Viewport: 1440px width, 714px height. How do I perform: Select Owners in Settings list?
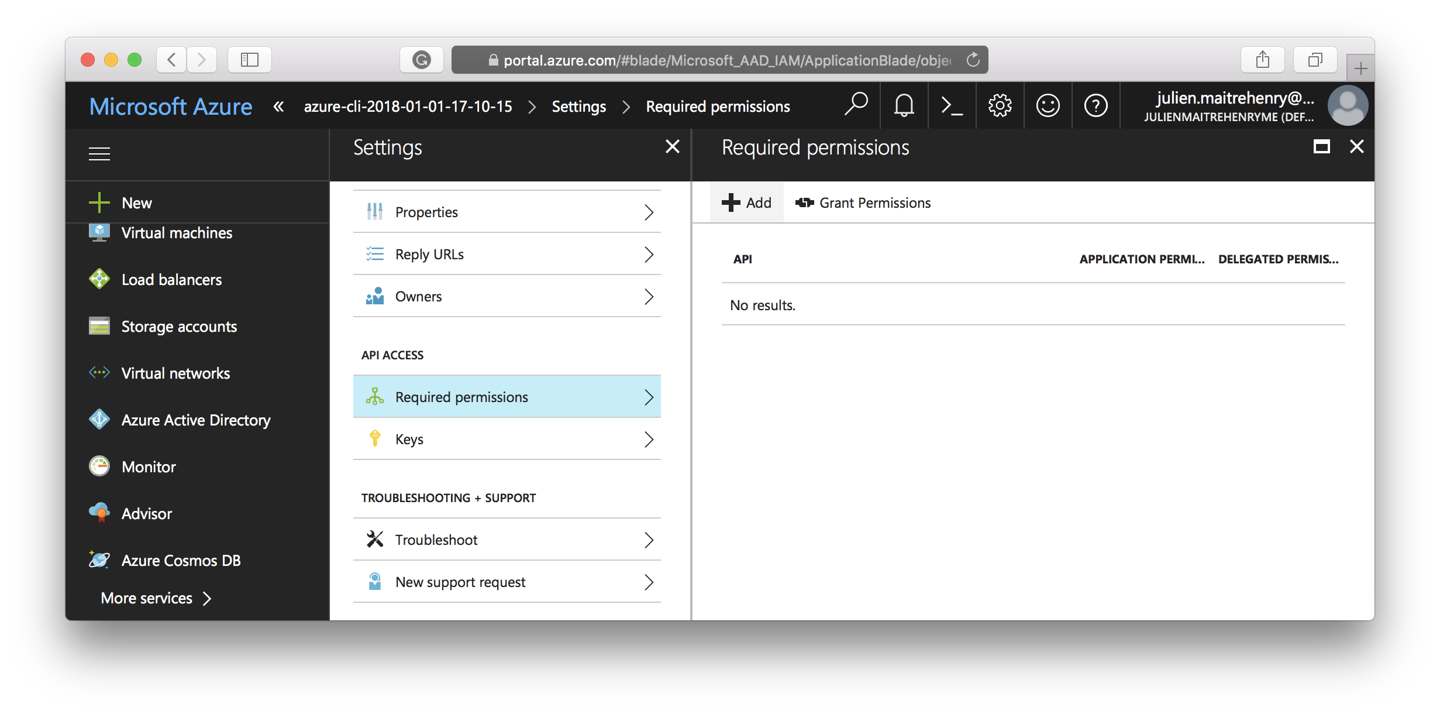click(507, 296)
